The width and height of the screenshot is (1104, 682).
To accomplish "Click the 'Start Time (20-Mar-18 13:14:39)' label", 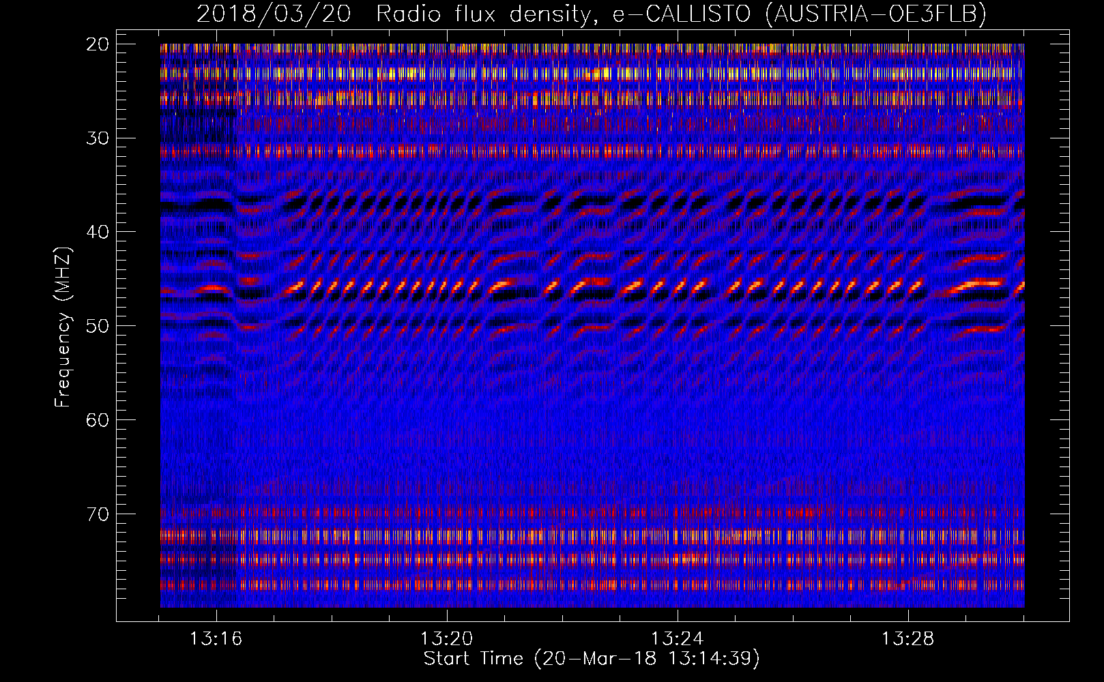I will [592, 659].
